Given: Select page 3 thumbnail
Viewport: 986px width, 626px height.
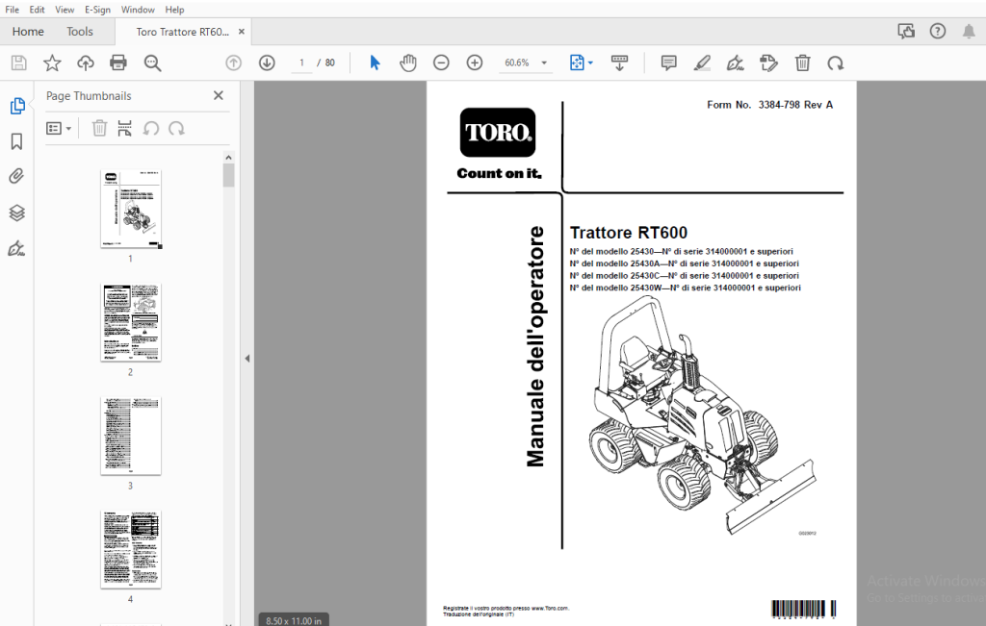Looking at the screenshot, I should coord(131,437).
